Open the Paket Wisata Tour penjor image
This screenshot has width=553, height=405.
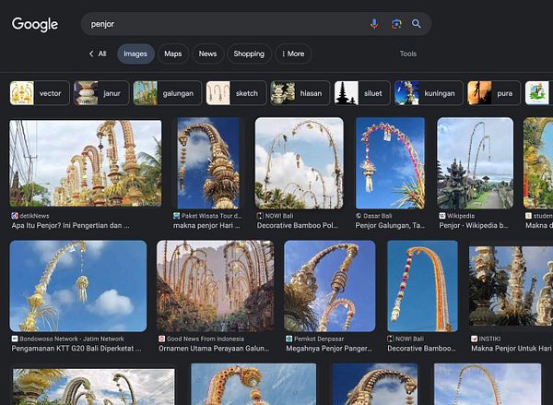(x=208, y=162)
